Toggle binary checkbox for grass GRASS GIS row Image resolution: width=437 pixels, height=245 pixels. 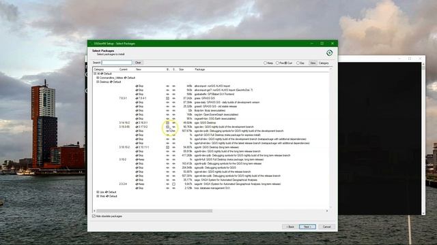(167, 98)
